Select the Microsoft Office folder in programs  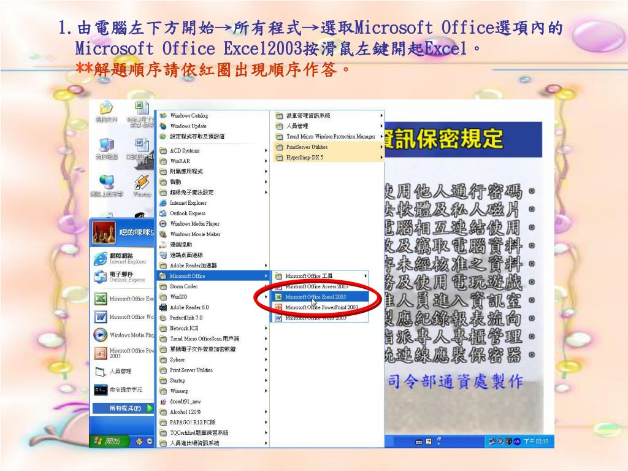tap(213, 276)
